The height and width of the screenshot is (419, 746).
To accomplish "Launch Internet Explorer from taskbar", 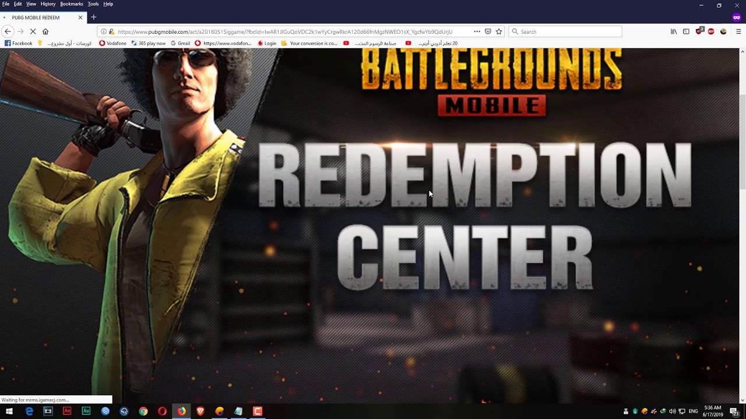I will pos(29,411).
